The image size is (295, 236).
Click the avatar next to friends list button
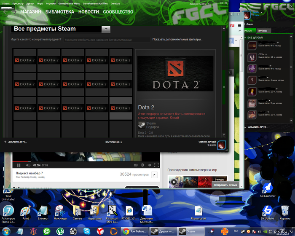(221, 145)
